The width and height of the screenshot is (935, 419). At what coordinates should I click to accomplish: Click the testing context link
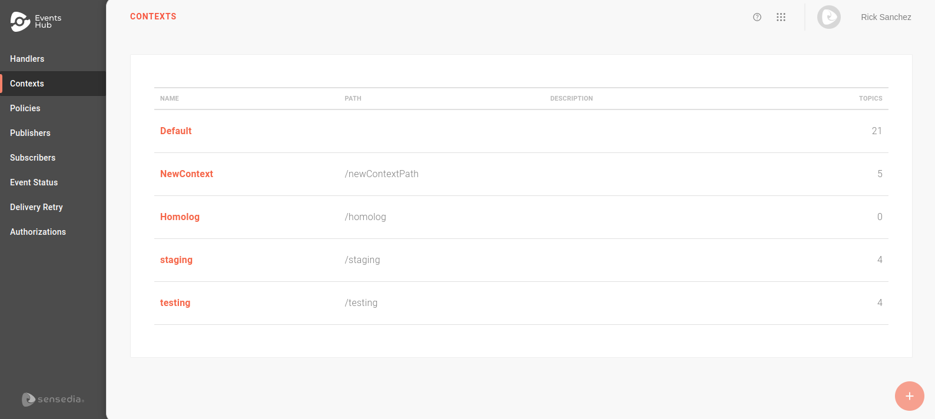pos(175,302)
